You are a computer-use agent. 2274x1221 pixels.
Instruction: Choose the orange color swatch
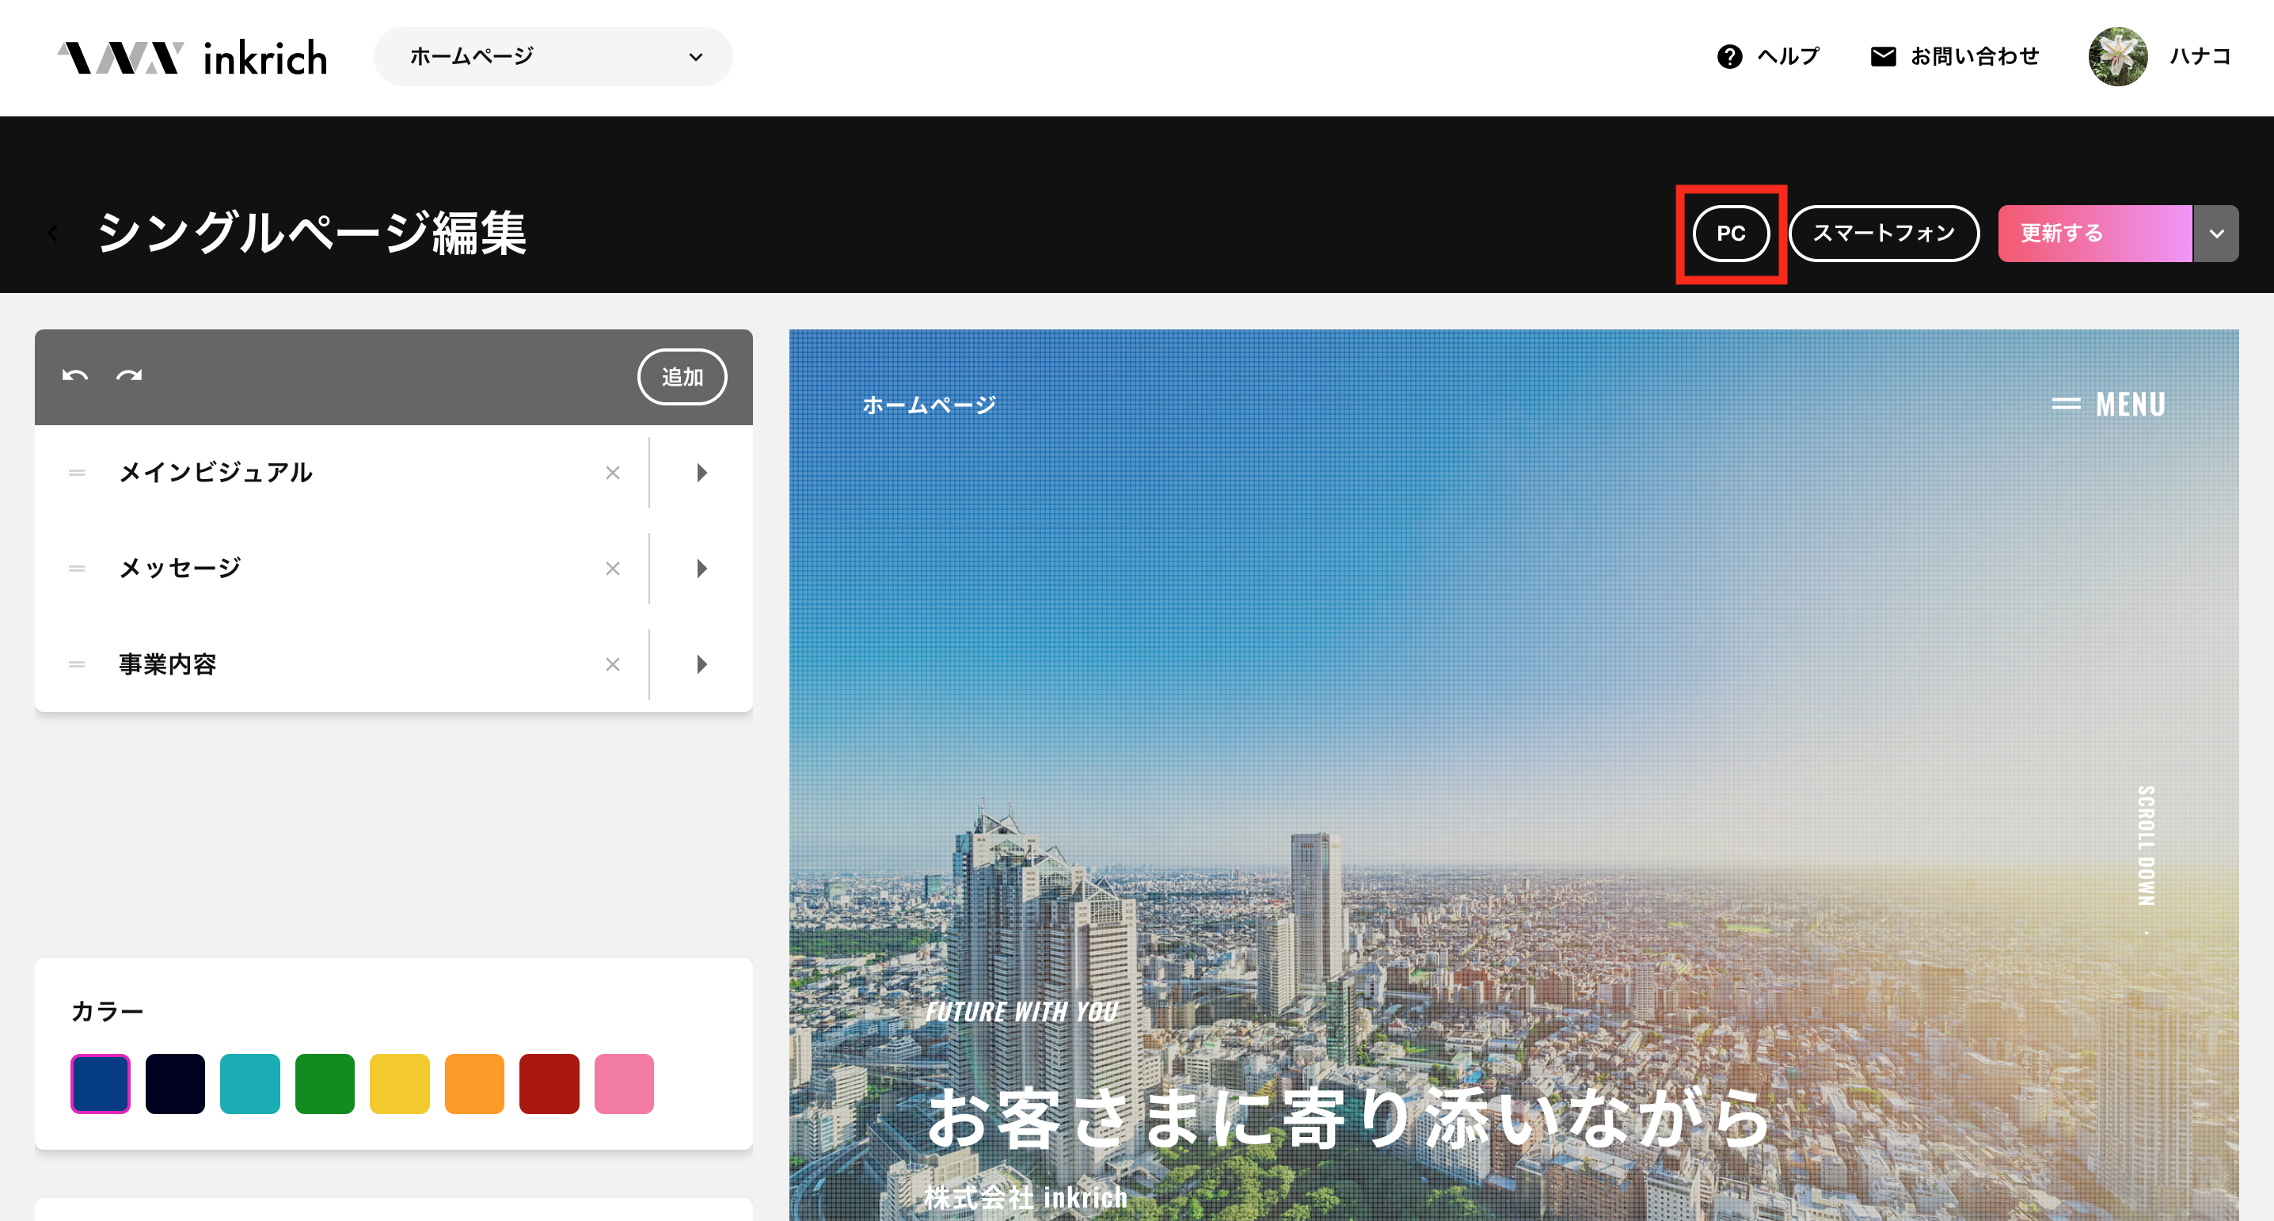pos(475,1083)
